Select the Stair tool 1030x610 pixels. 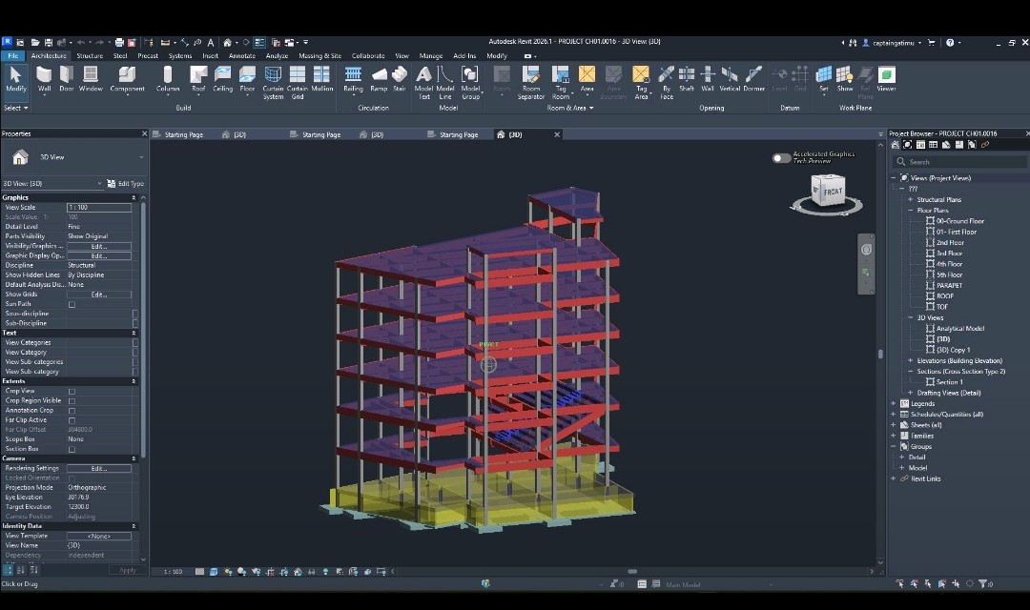click(400, 79)
